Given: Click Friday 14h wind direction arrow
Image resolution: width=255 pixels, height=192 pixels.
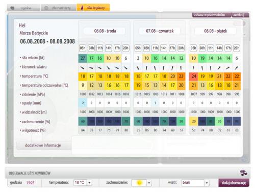Looking at the screenshot, I should coord(219,68).
